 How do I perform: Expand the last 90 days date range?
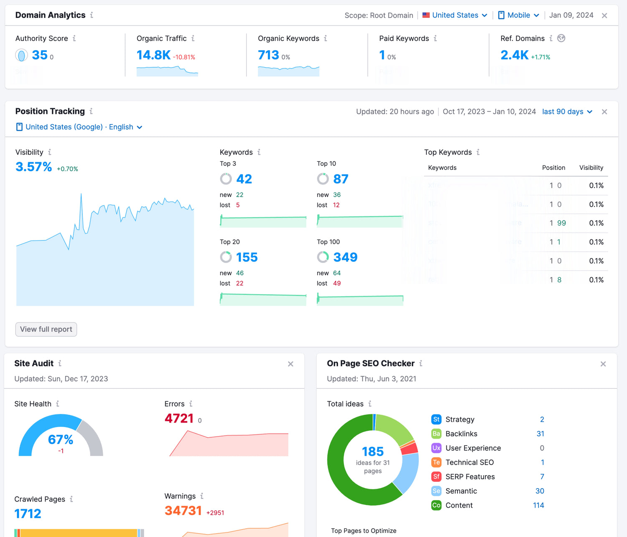pos(567,112)
